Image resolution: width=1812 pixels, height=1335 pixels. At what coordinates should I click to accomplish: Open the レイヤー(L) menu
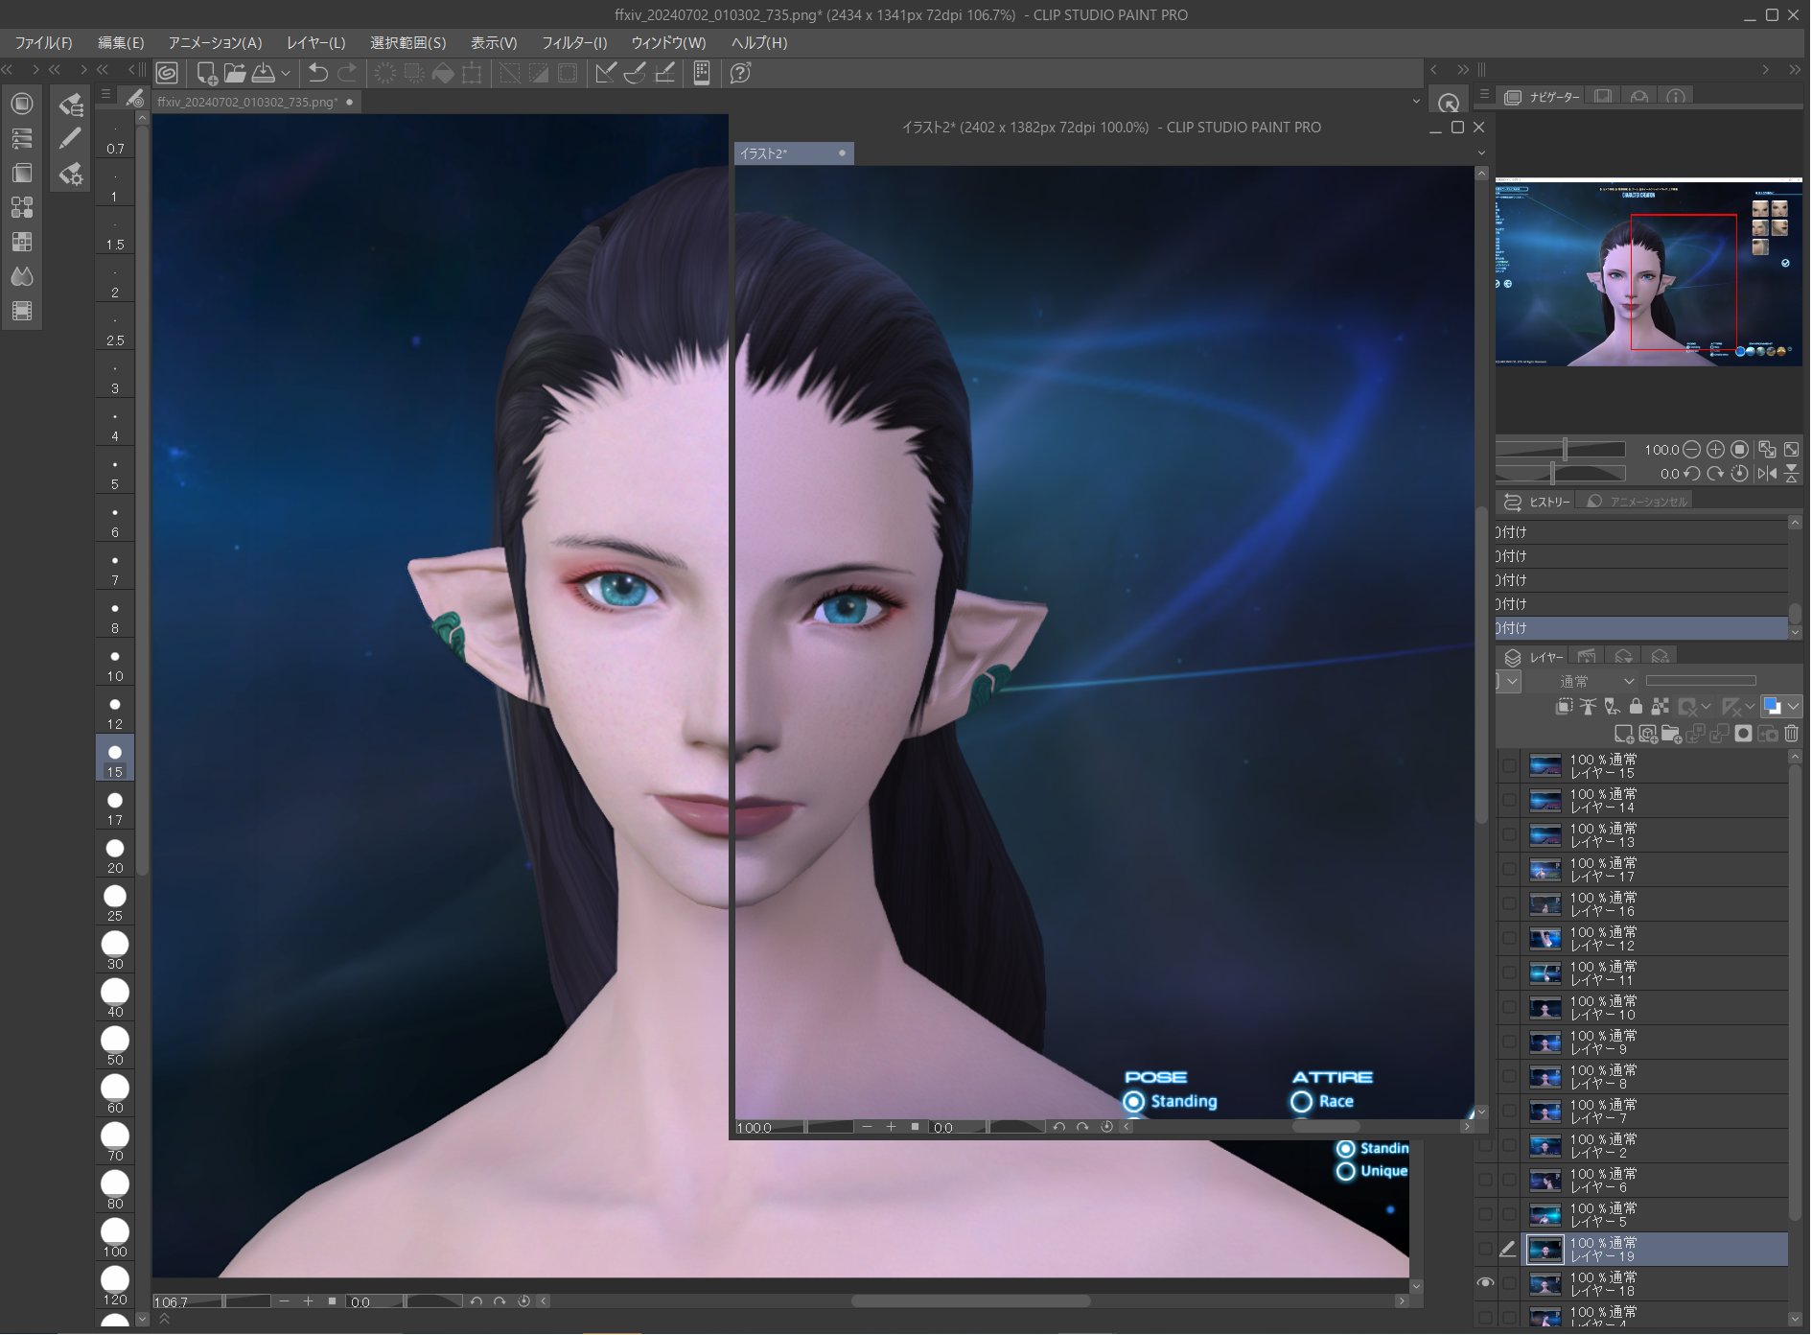(x=315, y=42)
